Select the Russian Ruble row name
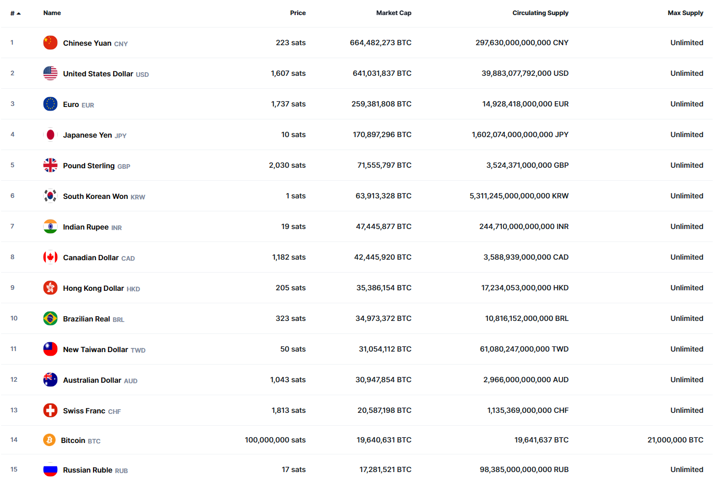The image size is (721, 484). point(88,470)
